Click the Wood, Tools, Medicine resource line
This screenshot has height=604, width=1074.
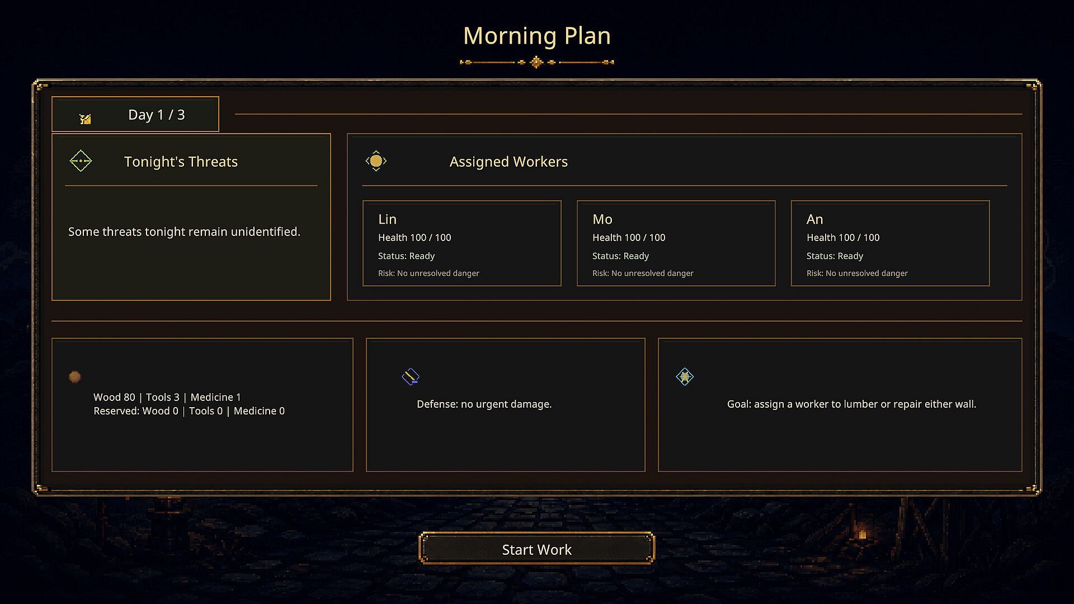pyautogui.click(x=167, y=397)
